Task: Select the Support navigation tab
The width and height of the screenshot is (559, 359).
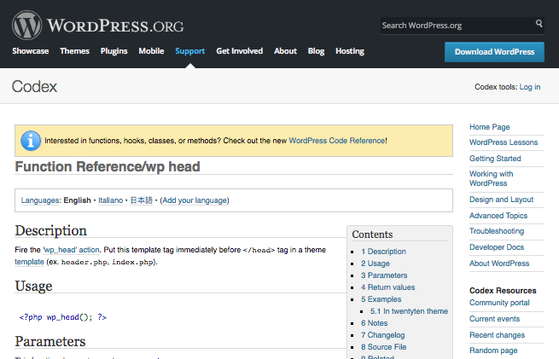Action: click(x=189, y=51)
